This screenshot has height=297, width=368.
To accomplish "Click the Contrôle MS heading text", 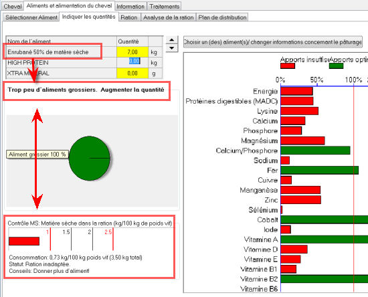I will (90, 223).
